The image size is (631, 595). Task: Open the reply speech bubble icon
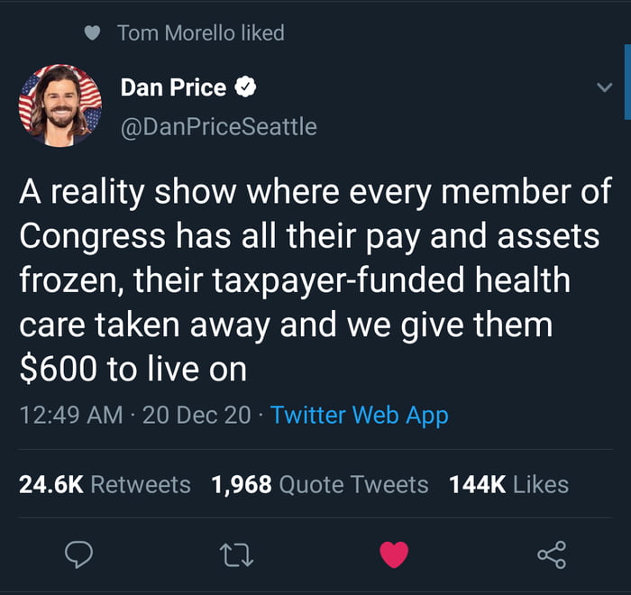[79, 554]
